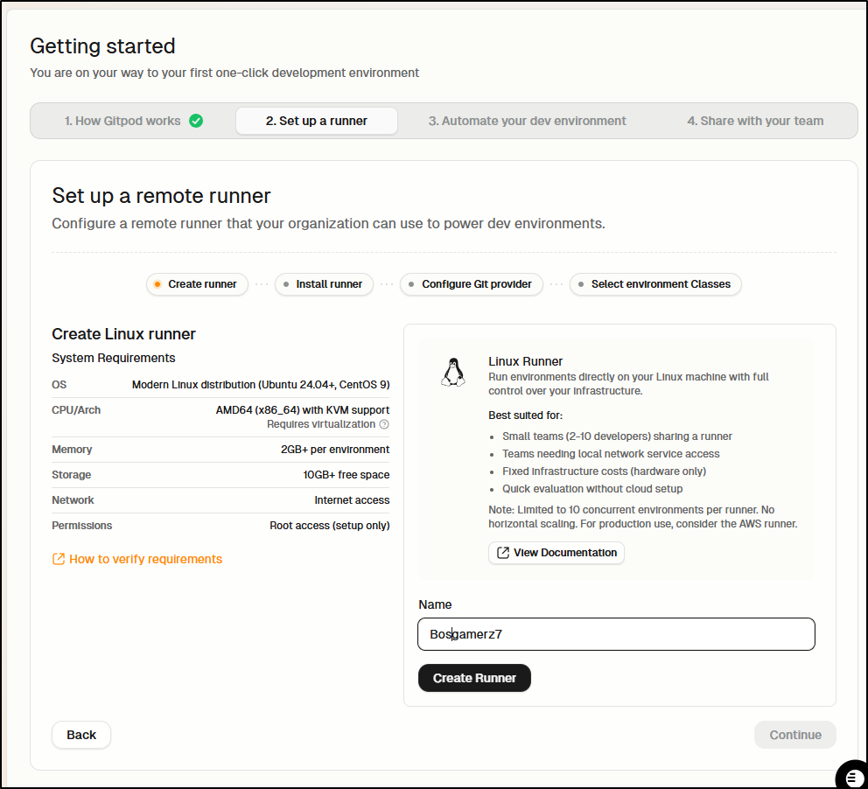
Task: Open the How to verify requirements link
Action: (137, 559)
